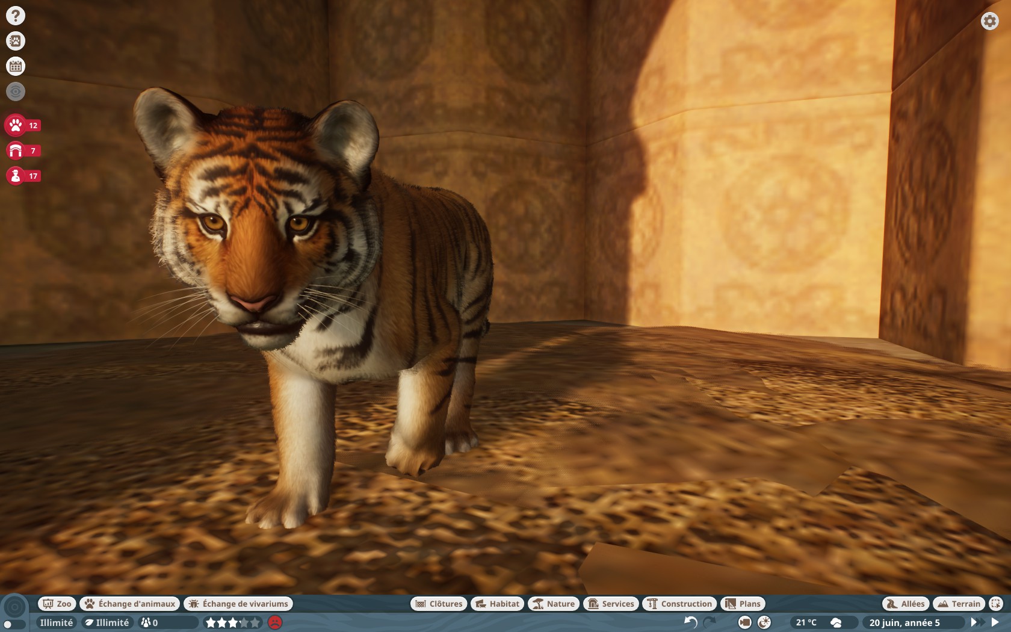Screen dimensions: 1011x632
Task: Open Échange de vivariums tab
Action: 238,604
